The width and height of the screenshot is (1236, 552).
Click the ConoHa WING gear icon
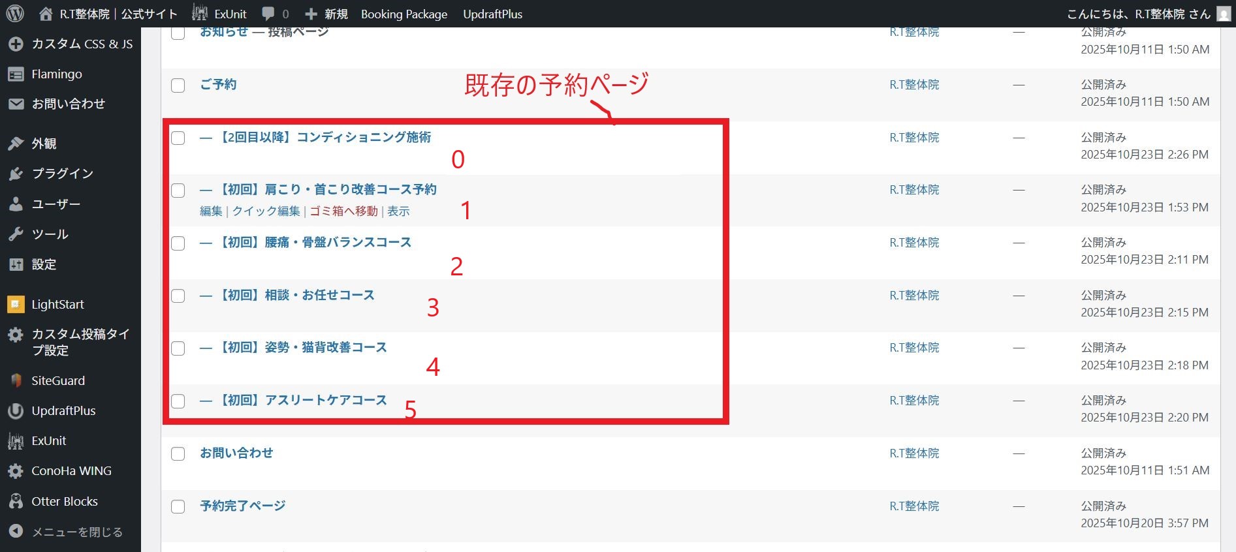pos(16,471)
